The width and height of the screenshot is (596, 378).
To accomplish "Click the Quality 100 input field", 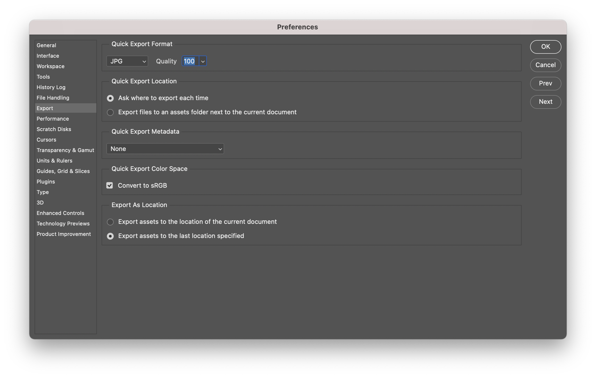I will click(190, 61).
